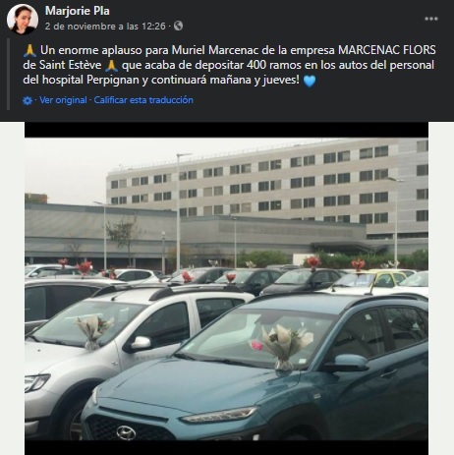The width and height of the screenshot is (454, 455).
Task: Click the hospital building in the photo
Action: (267, 190)
